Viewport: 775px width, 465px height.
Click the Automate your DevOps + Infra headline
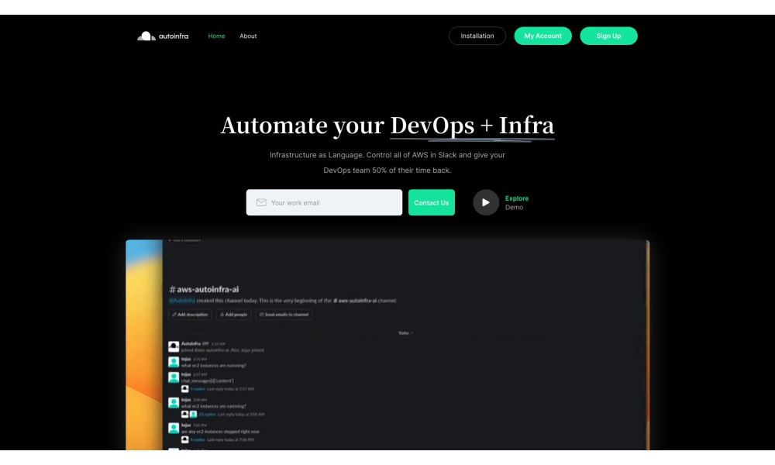[387, 125]
